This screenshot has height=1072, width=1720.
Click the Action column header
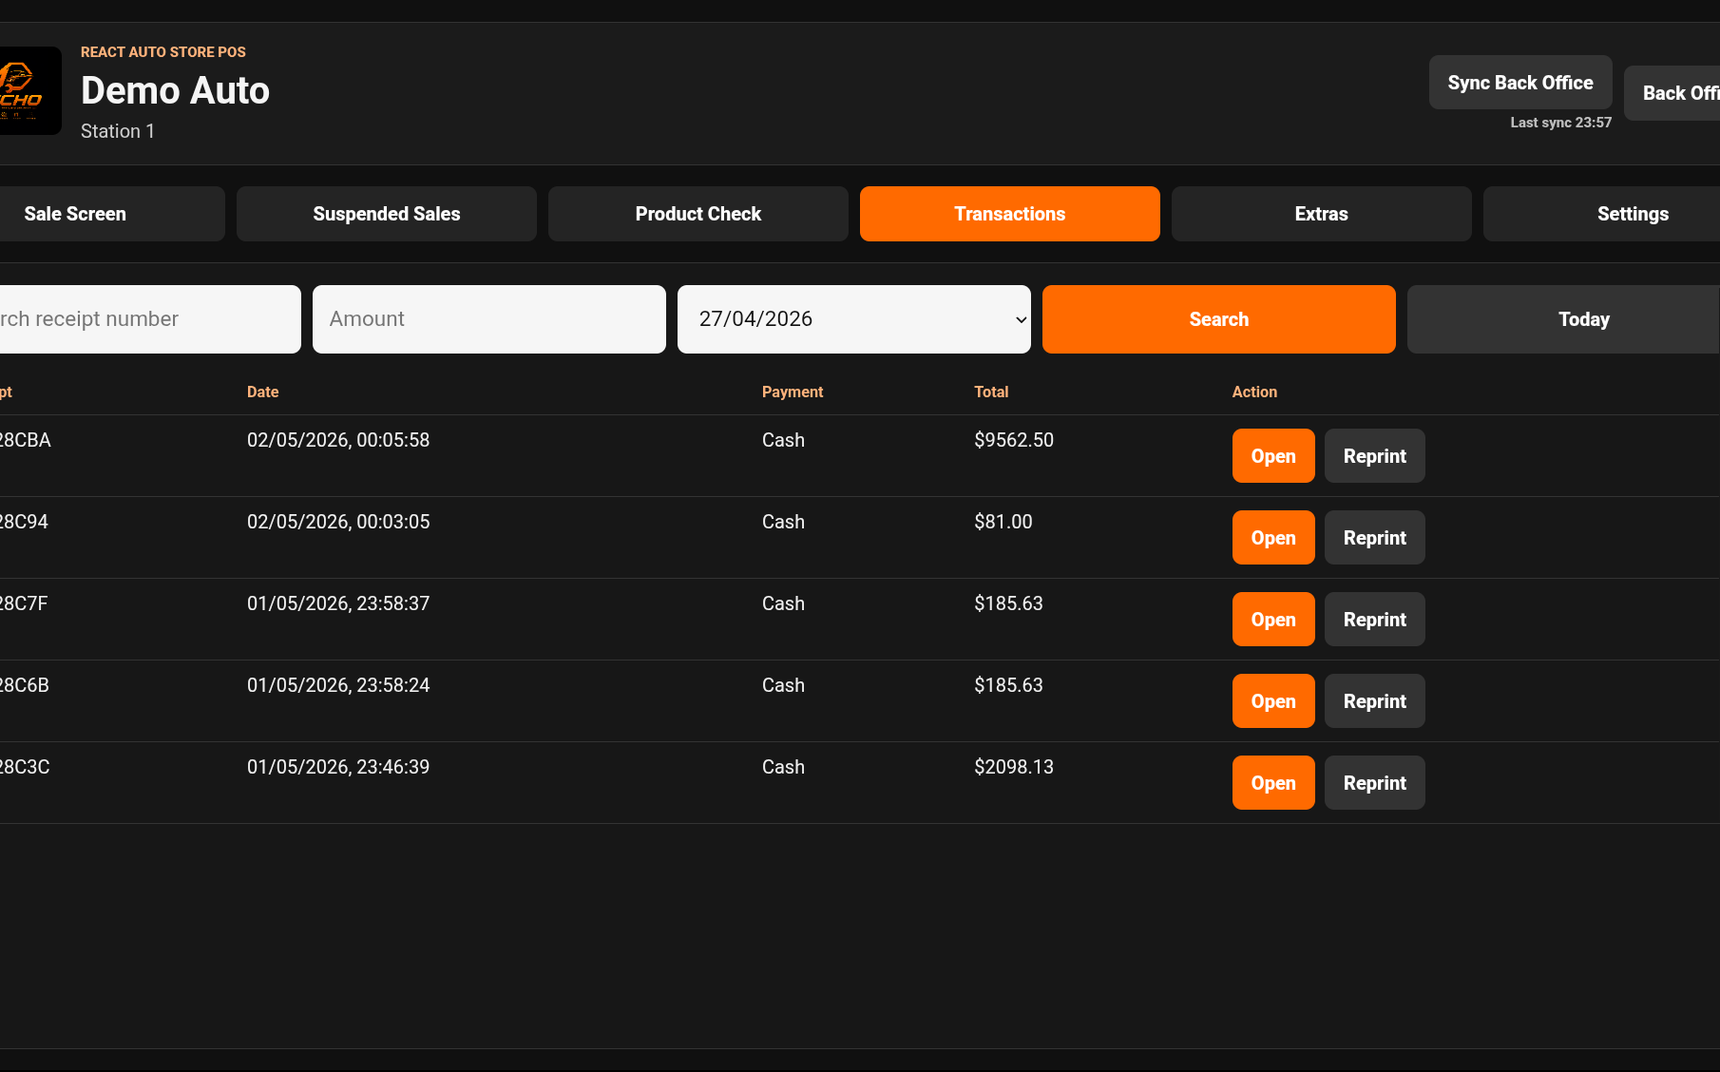click(x=1254, y=392)
